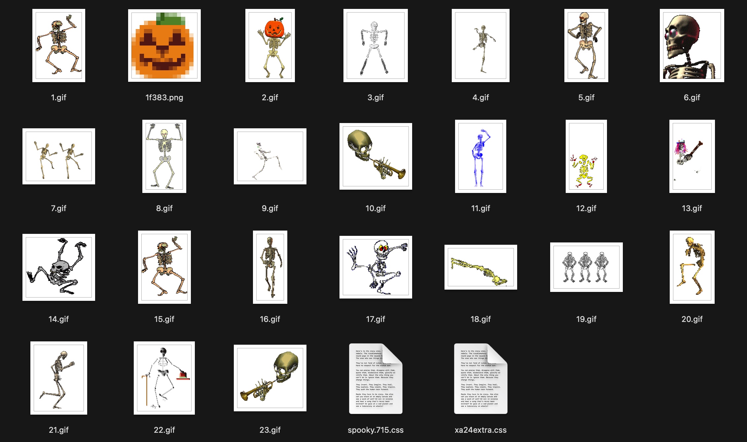
Task: Select the 19.gif three skeletons thumbnail
Action: tap(586, 267)
